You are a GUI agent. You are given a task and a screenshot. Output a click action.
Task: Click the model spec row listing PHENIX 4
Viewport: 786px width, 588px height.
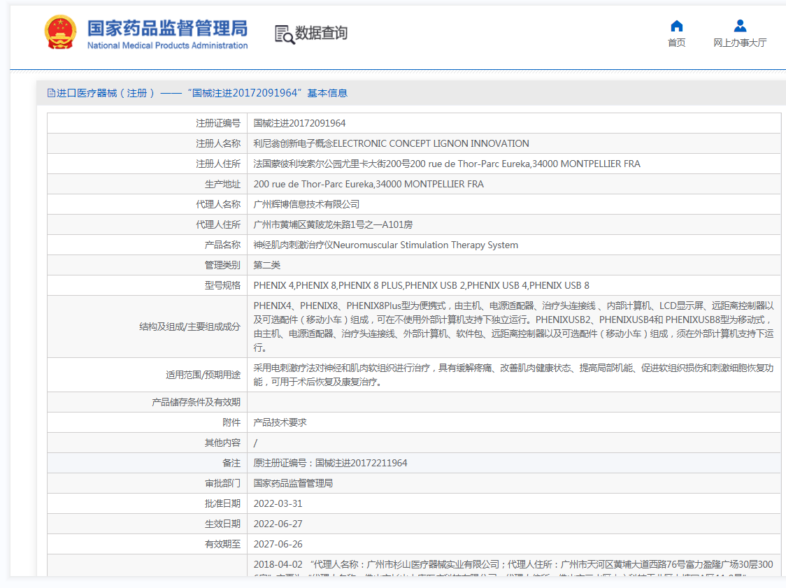[x=421, y=285]
